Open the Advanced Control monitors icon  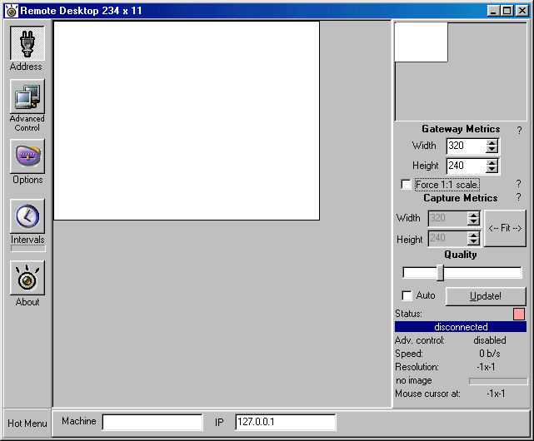click(27, 97)
